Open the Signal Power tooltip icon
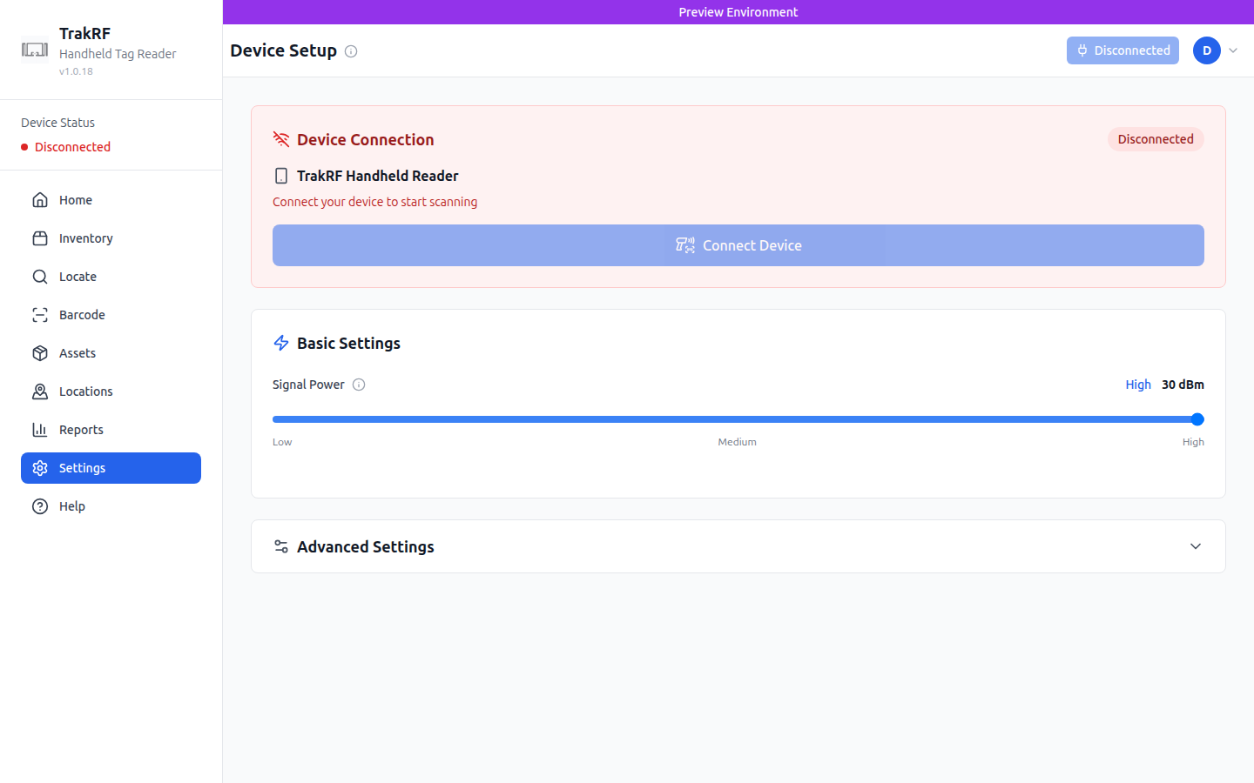Image resolution: width=1254 pixels, height=783 pixels. [x=359, y=384]
